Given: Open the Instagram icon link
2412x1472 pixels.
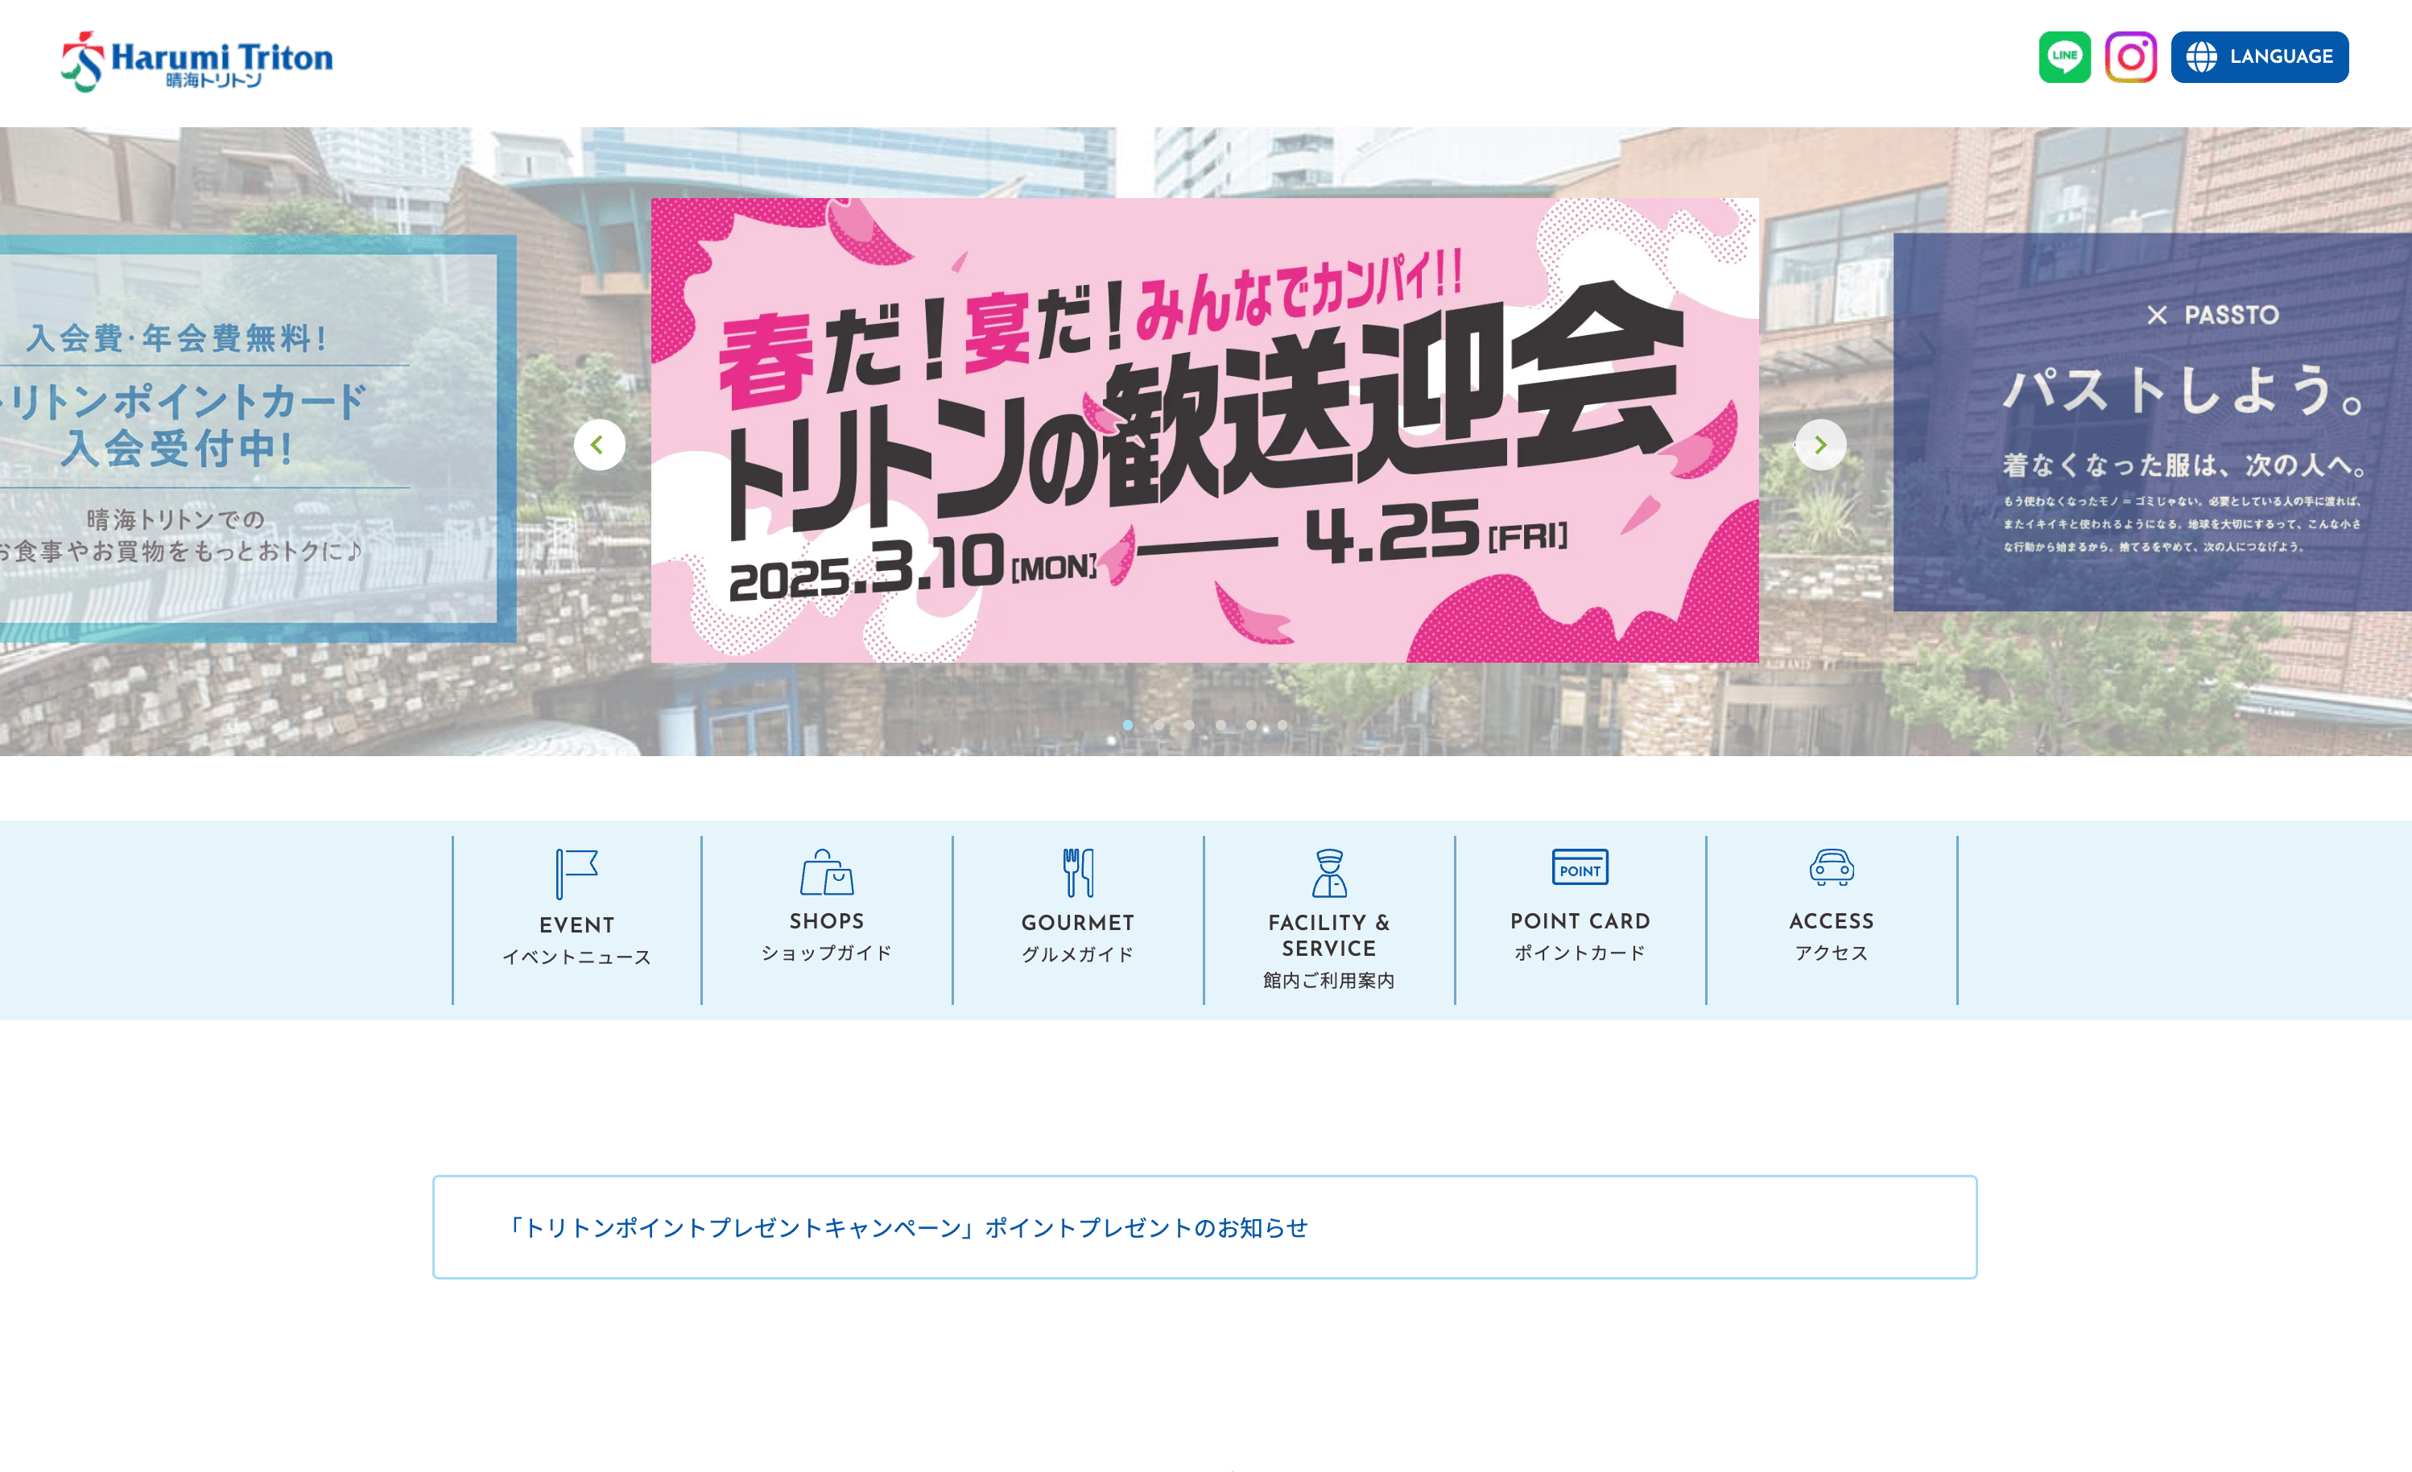Looking at the screenshot, I should click(x=2130, y=57).
